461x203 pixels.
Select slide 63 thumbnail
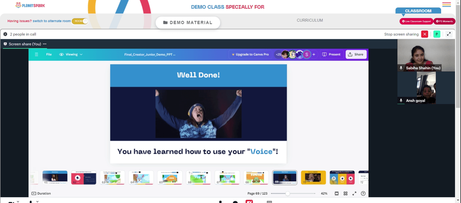coord(112,177)
